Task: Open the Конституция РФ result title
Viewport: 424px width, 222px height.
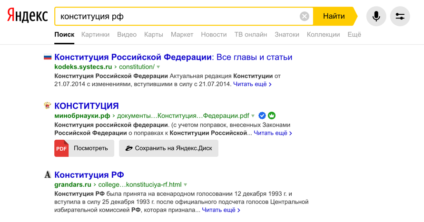Action: (89, 175)
